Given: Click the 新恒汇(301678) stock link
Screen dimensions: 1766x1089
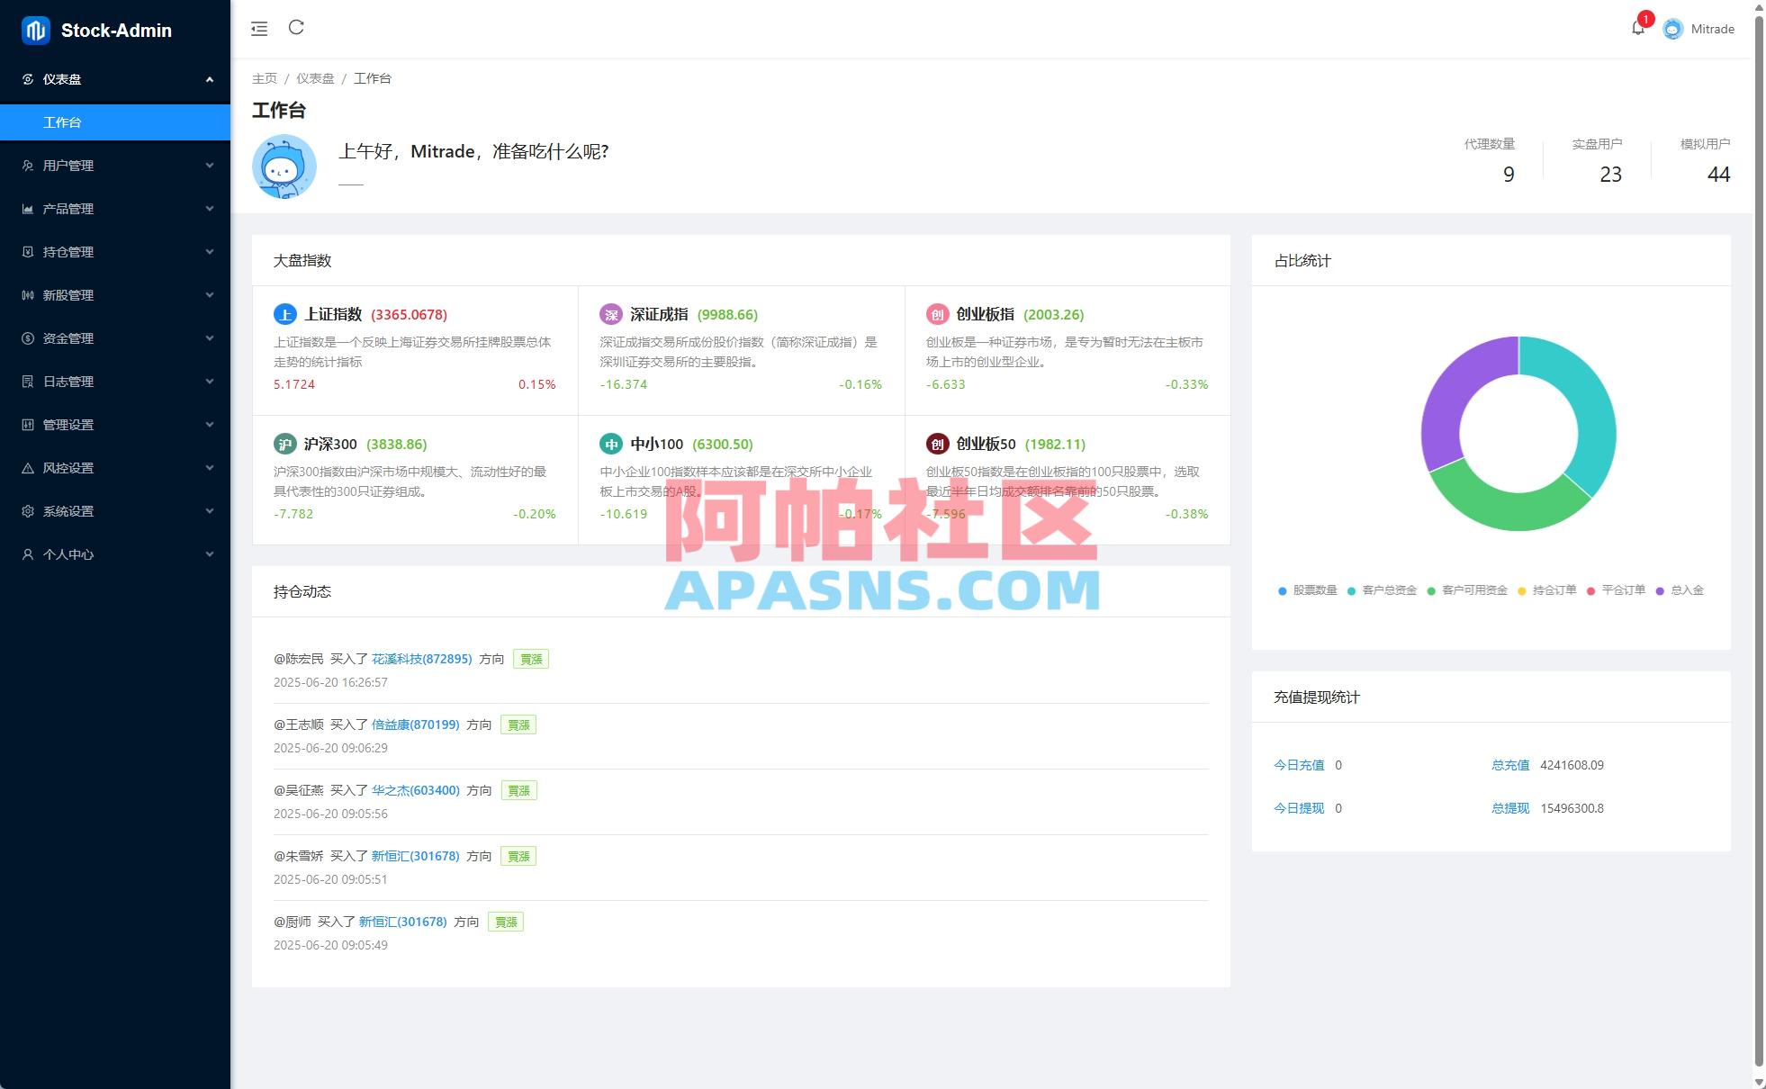Looking at the screenshot, I should coord(416,856).
